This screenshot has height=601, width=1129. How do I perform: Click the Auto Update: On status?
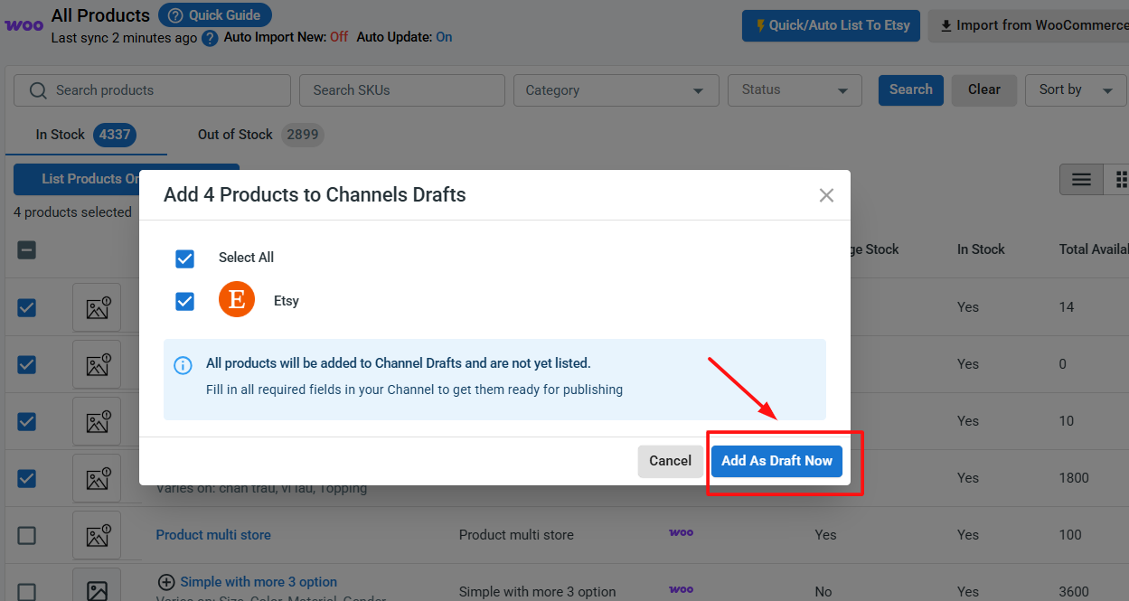click(x=405, y=37)
